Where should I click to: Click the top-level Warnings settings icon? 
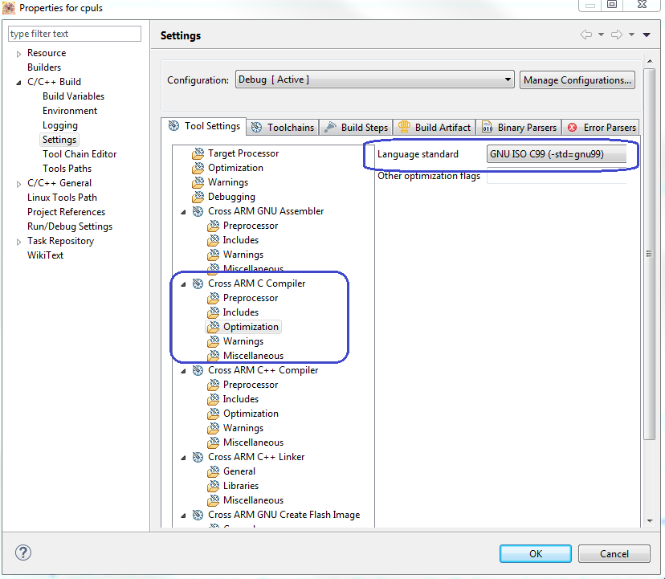click(x=198, y=182)
